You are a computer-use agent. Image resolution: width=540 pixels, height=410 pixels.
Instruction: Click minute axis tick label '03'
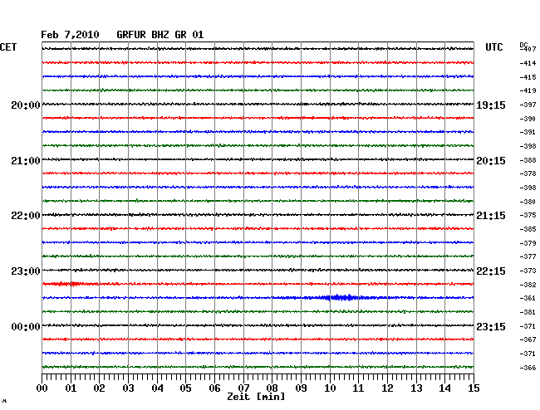point(128,388)
